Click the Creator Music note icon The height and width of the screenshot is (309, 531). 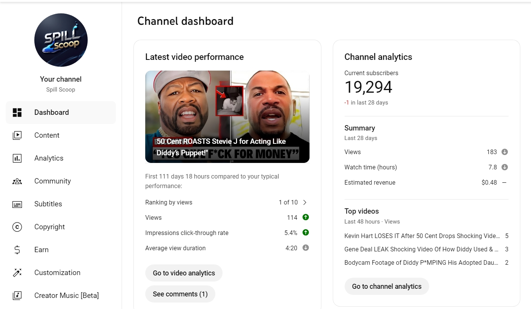17,296
